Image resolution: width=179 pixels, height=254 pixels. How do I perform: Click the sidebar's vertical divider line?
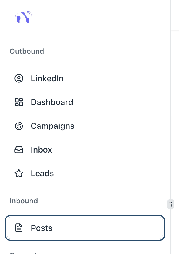coord(170,119)
